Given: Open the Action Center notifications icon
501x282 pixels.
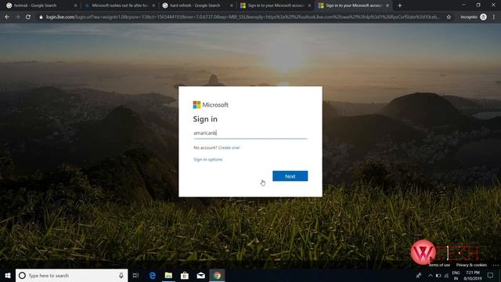Looking at the screenshot, I should click(491, 275).
